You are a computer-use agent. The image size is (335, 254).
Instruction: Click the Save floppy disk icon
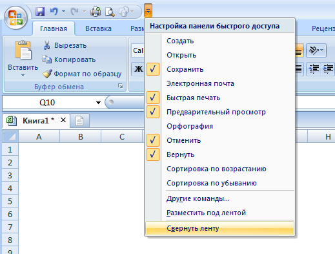click(40, 12)
